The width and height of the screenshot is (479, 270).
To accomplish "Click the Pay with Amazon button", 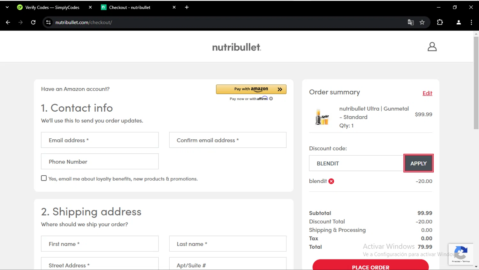I will point(251,89).
